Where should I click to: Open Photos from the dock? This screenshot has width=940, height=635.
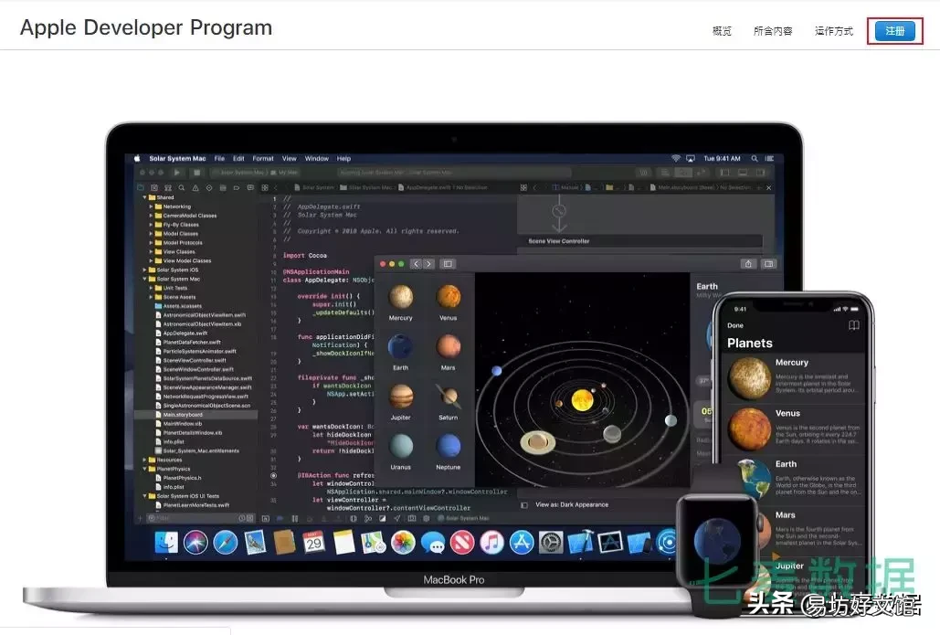[403, 543]
